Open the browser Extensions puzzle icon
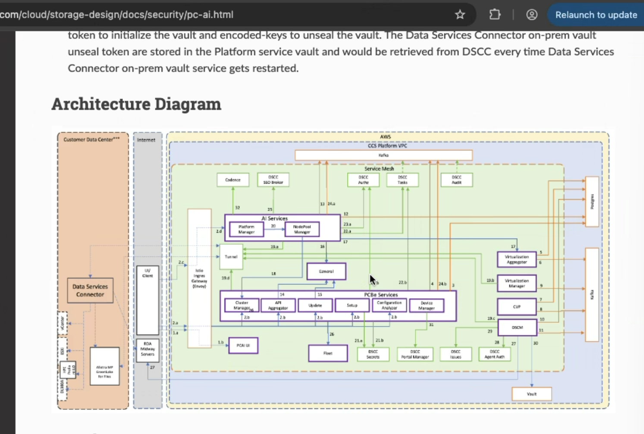644x434 pixels. (495, 15)
